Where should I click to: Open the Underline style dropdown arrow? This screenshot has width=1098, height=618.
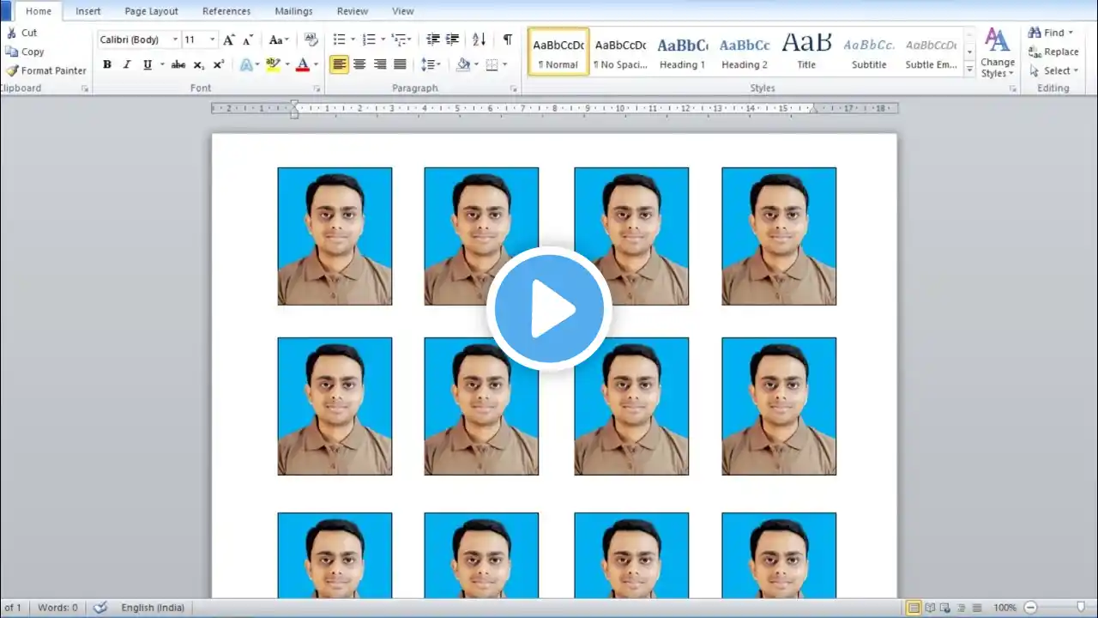pos(161,64)
